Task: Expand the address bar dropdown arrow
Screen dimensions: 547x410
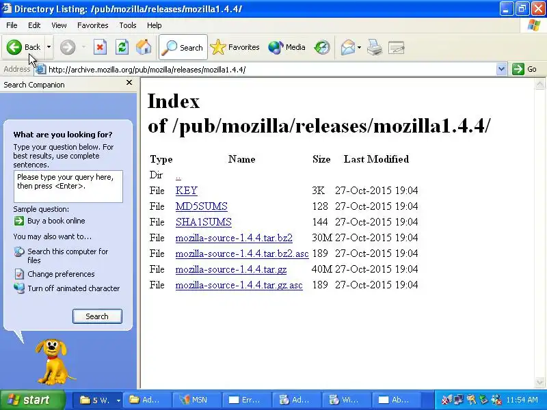Action: [501, 69]
